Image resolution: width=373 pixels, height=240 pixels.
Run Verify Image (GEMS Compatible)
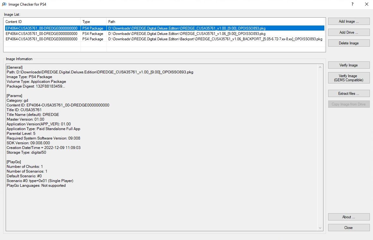pos(349,78)
